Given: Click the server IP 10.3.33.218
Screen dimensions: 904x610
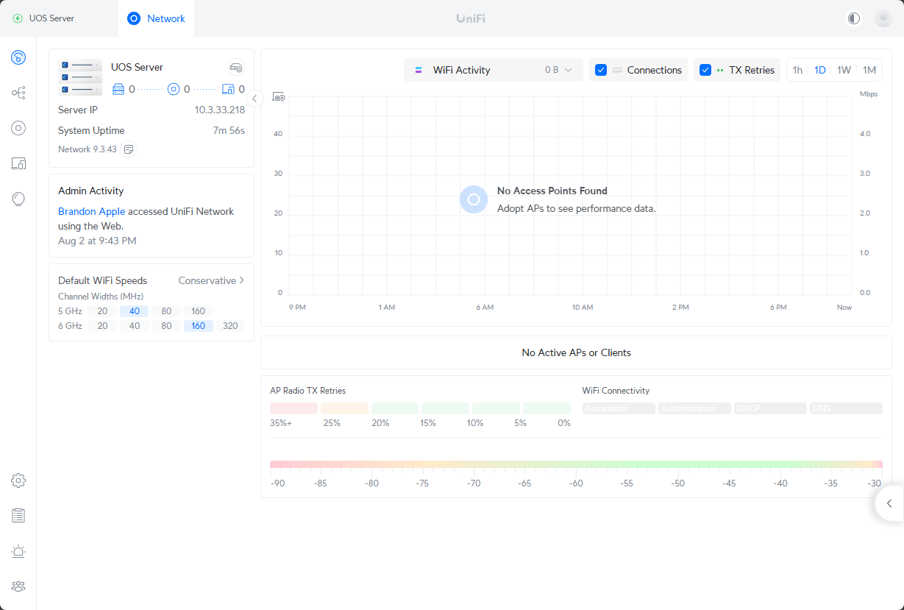Looking at the screenshot, I should tap(219, 110).
